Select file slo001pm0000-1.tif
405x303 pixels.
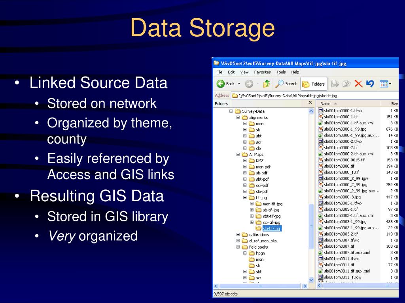341,117
